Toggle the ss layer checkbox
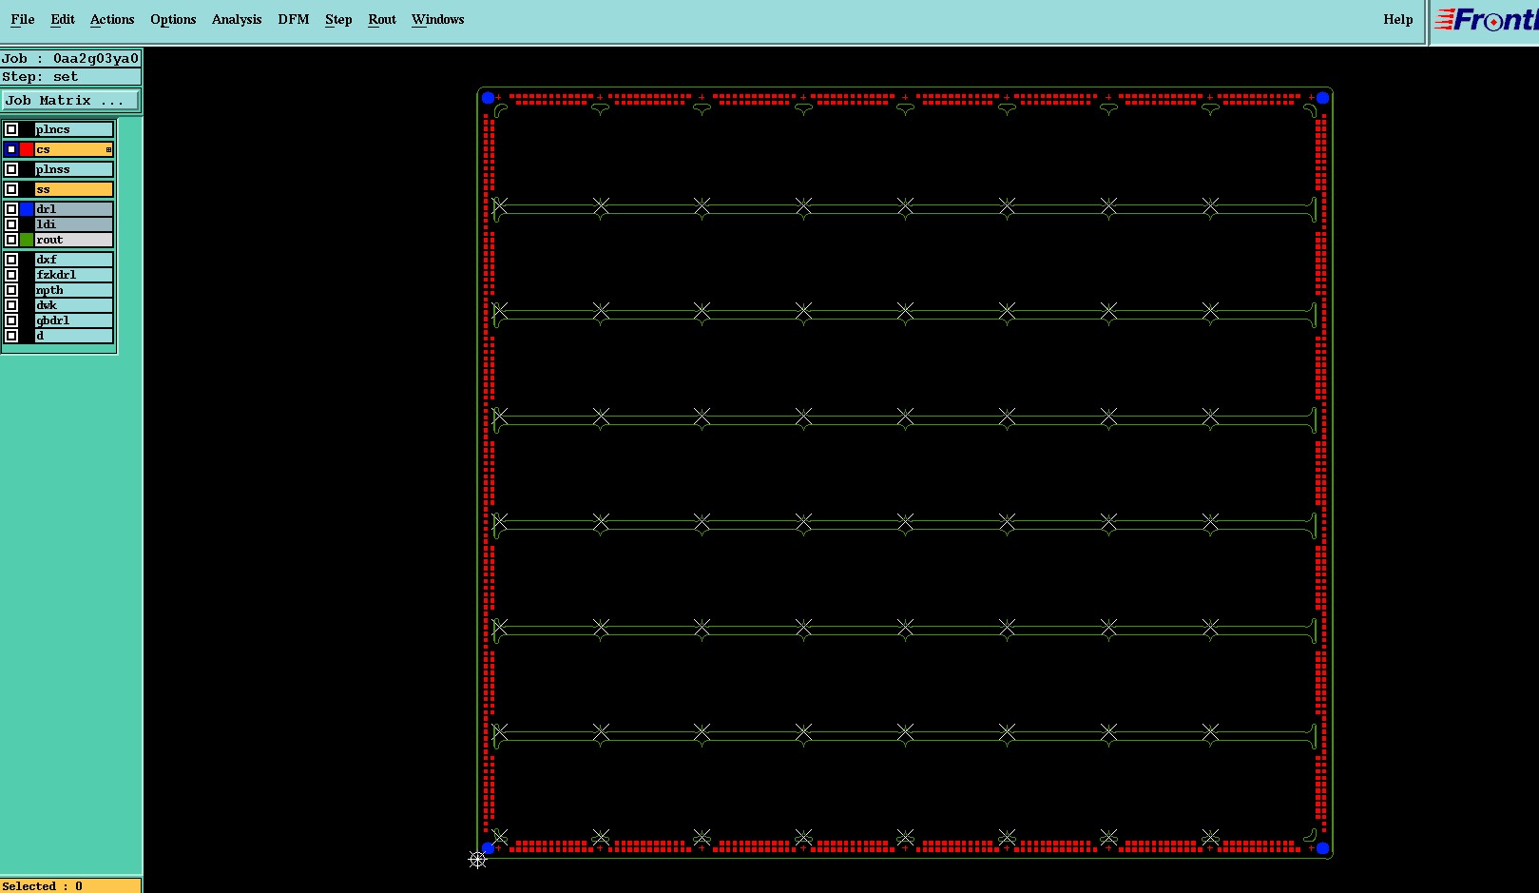1539x893 pixels. [11, 189]
